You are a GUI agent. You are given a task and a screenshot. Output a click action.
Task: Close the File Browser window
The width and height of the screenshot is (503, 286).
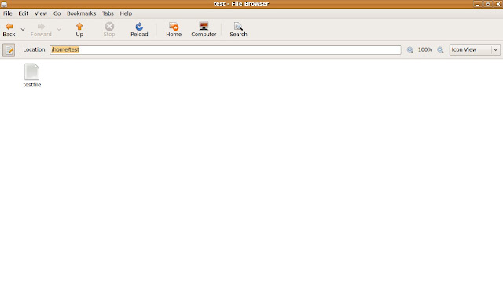pos(498,4)
